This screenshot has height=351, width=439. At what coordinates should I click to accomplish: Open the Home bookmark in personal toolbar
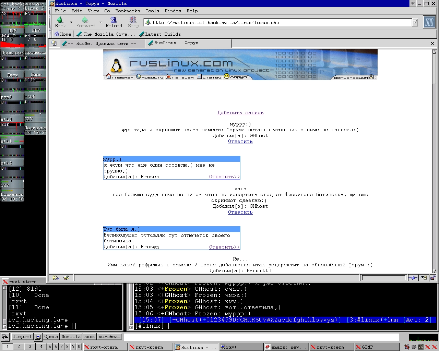(63, 34)
